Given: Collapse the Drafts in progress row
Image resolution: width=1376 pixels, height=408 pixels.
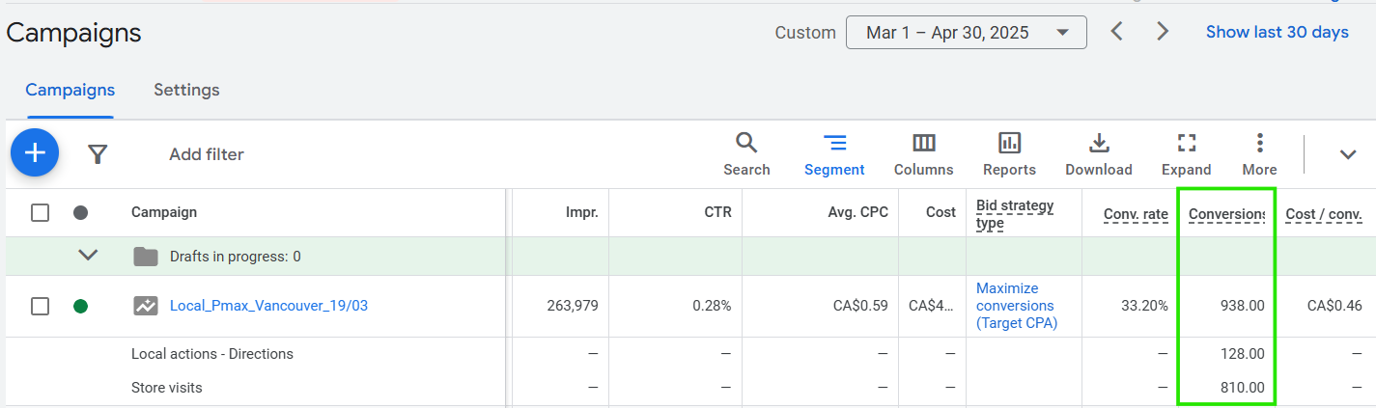Looking at the screenshot, I should coord(88,256).
